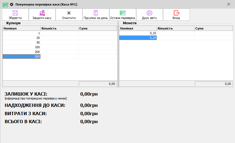Click the Очистити X icon
This screenshot has width=235, height=143.
69,13
